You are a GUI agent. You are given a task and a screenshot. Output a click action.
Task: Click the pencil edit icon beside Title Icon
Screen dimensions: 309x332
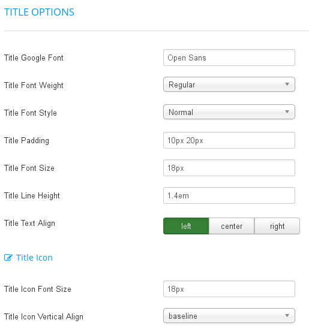pyautogui.click(x=8, y=258)
